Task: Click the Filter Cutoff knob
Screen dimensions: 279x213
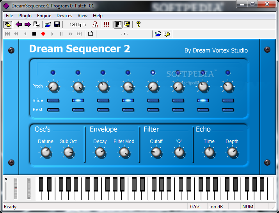Action: [156, 152]
